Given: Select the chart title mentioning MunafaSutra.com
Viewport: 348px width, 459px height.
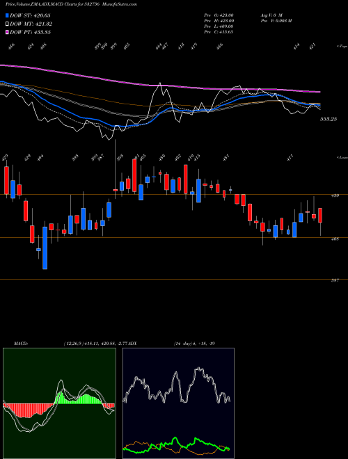Looking at the screenshot, I should click(x=71, y=4).
